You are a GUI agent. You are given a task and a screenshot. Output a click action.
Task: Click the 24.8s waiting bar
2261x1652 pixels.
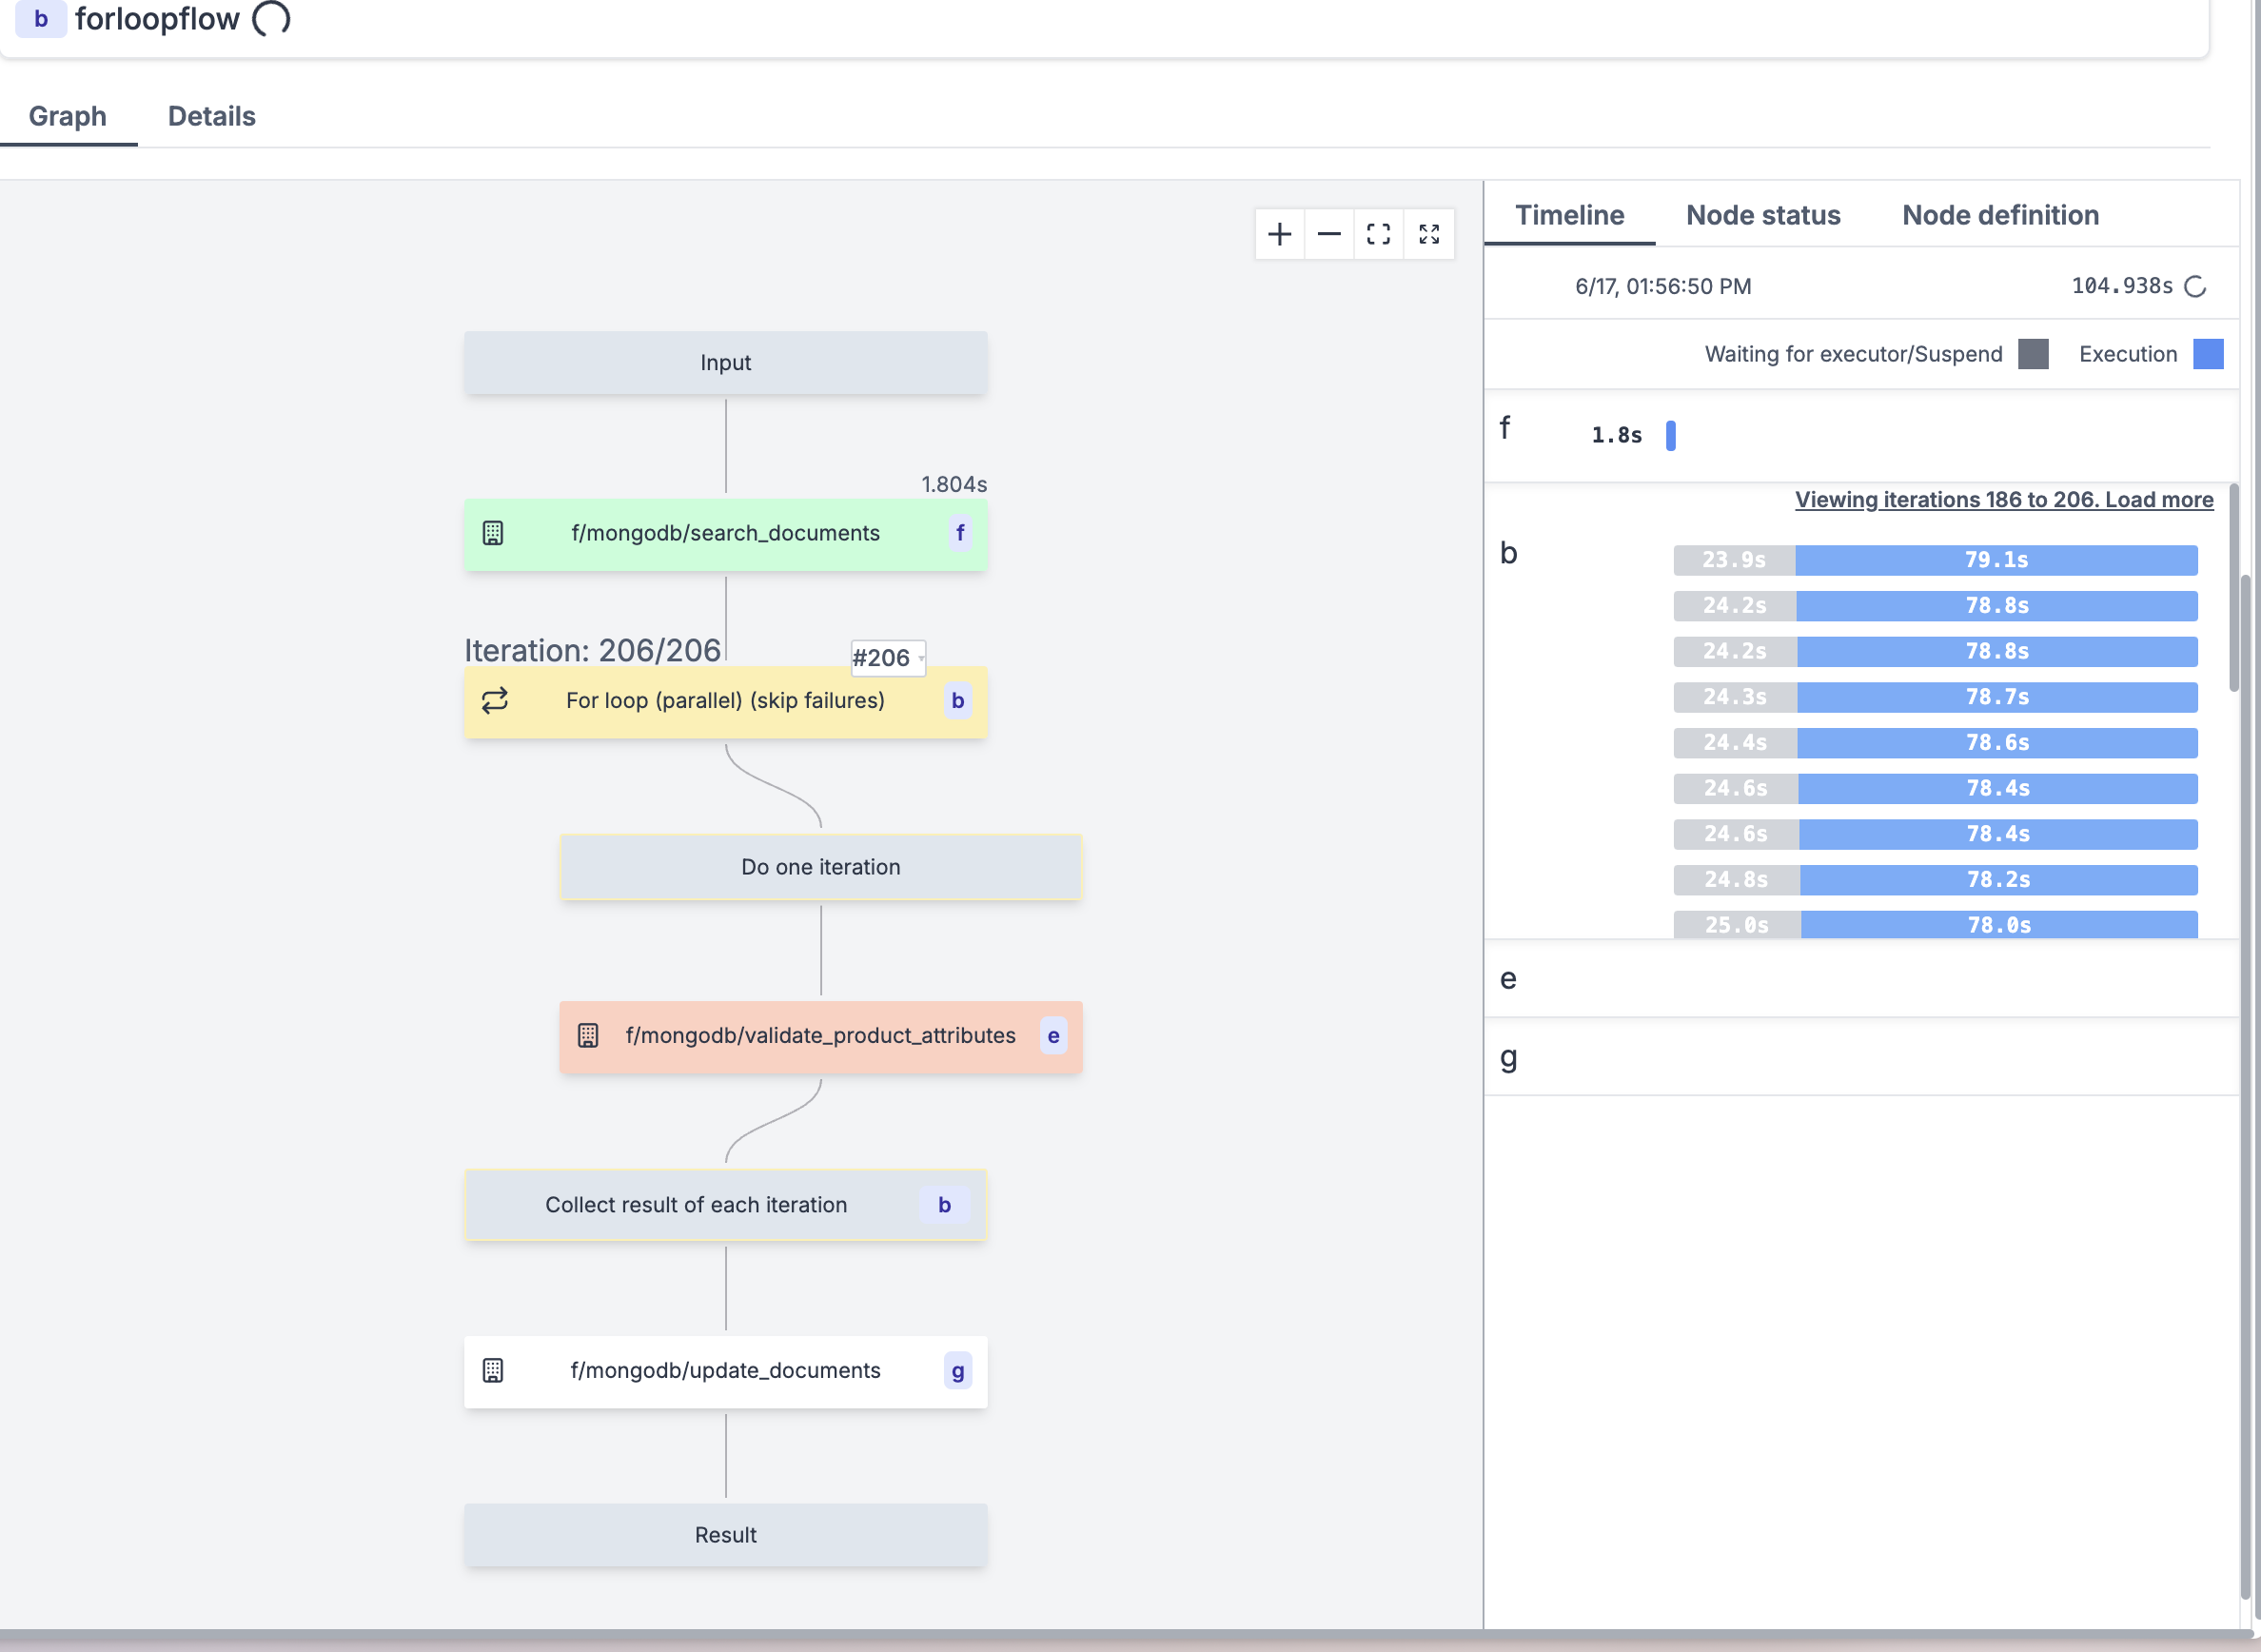[x=1736, y=880]
